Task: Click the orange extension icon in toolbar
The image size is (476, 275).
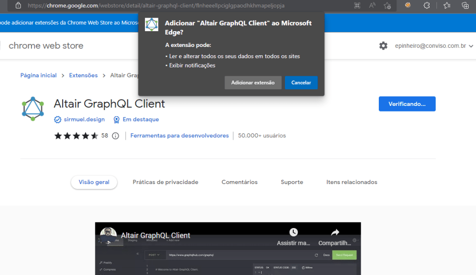Action: pyautogui.click(x=408, y=5)
